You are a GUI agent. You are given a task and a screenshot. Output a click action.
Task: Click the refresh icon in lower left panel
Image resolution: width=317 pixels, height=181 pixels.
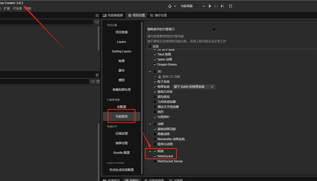(98, 82)
